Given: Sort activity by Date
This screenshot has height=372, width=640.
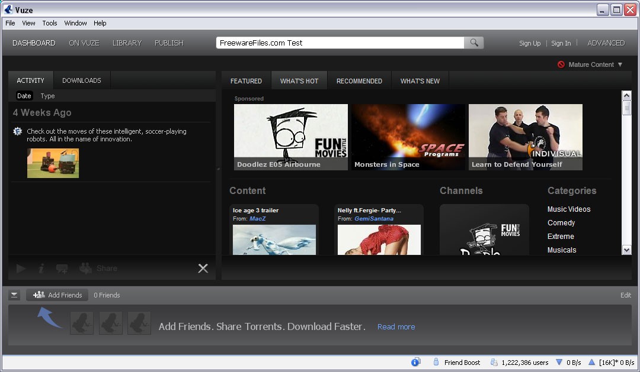Looking at the screenshot, I should [x=24, y=96].
